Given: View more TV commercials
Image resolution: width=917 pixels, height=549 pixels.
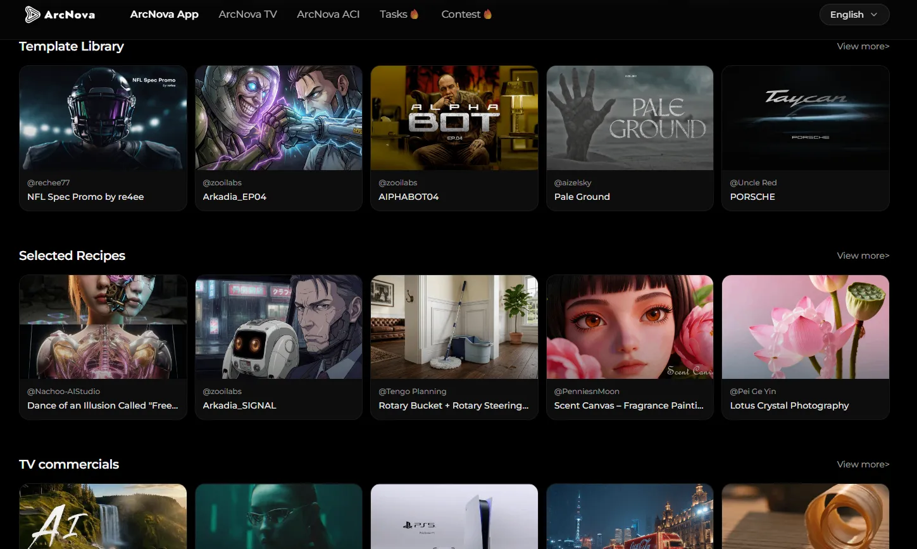Looking at the screenshot, I should 863,464.
